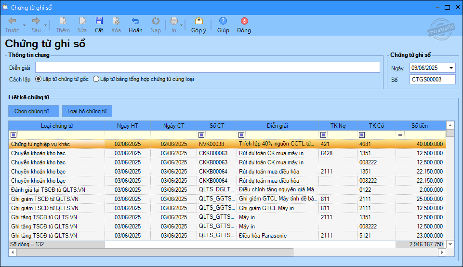
Task: Open filter operator for Loại chứng từ column
Action: tap(13, 135)
